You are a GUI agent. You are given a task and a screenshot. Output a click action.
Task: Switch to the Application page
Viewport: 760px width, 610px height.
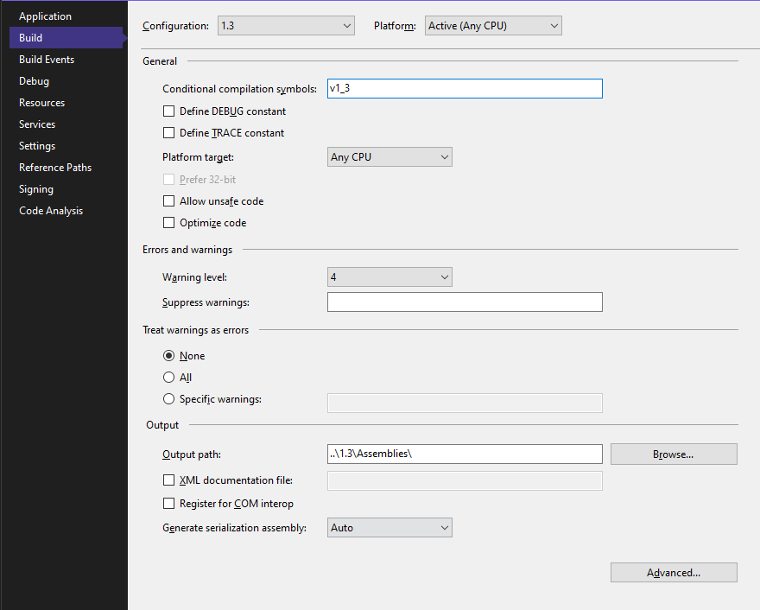tap(45, 16)
